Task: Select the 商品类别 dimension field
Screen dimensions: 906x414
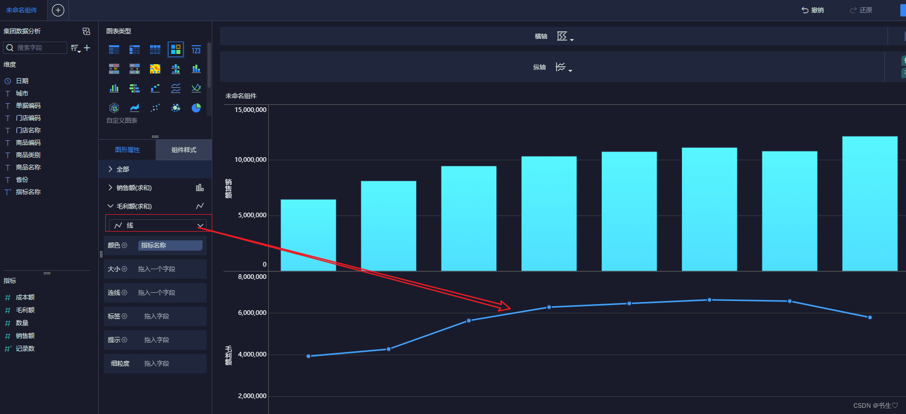Action: click(x=28, y=155)
